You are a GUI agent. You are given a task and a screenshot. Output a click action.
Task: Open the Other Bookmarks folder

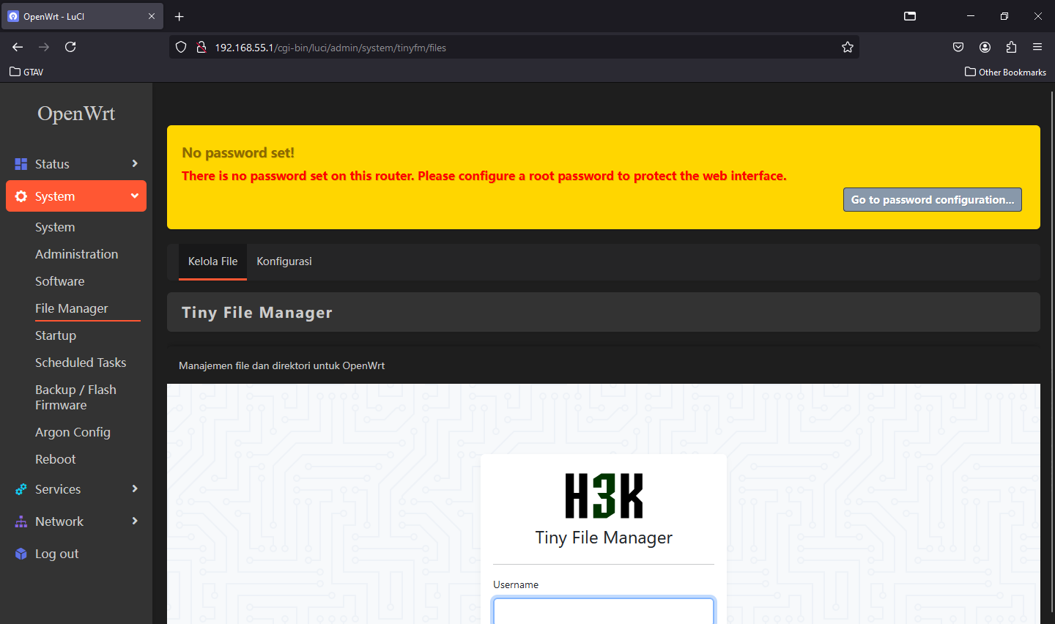(1005, 72)
